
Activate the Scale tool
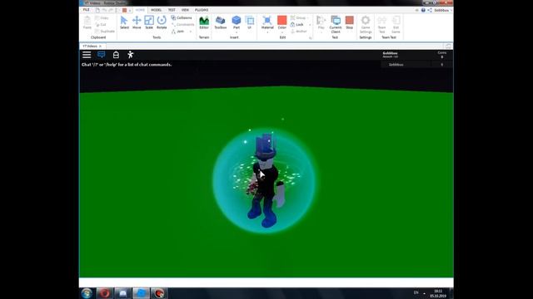pos(149,22)
